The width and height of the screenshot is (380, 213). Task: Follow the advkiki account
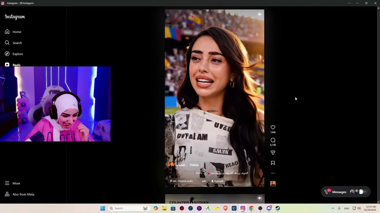(x=194, y=165)
